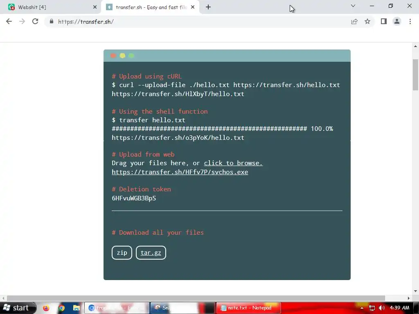
Task: Click the yellow dot in terminal header
Action: 122,56
